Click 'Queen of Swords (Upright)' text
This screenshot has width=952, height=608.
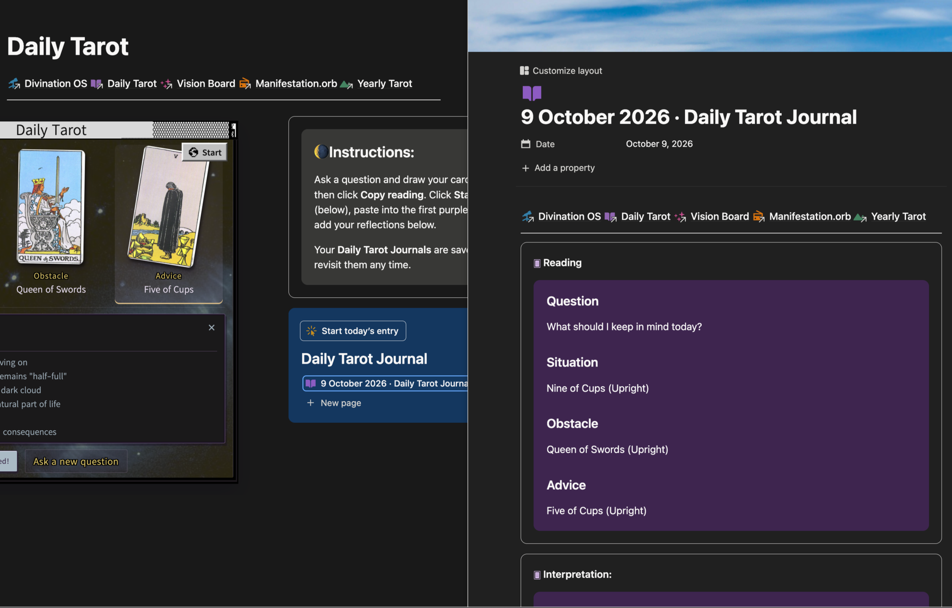(607, 449)
